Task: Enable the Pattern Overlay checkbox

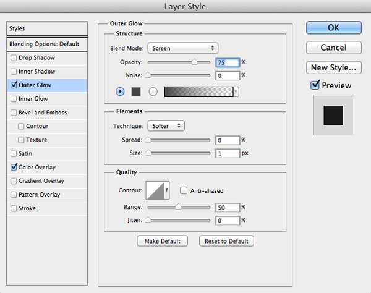Action: pyautogui.click(x=14, y=195)
